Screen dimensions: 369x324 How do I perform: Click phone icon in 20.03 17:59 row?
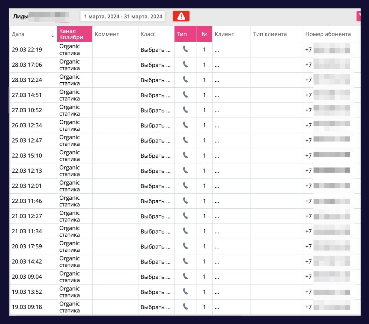click(x=186, y=246)
